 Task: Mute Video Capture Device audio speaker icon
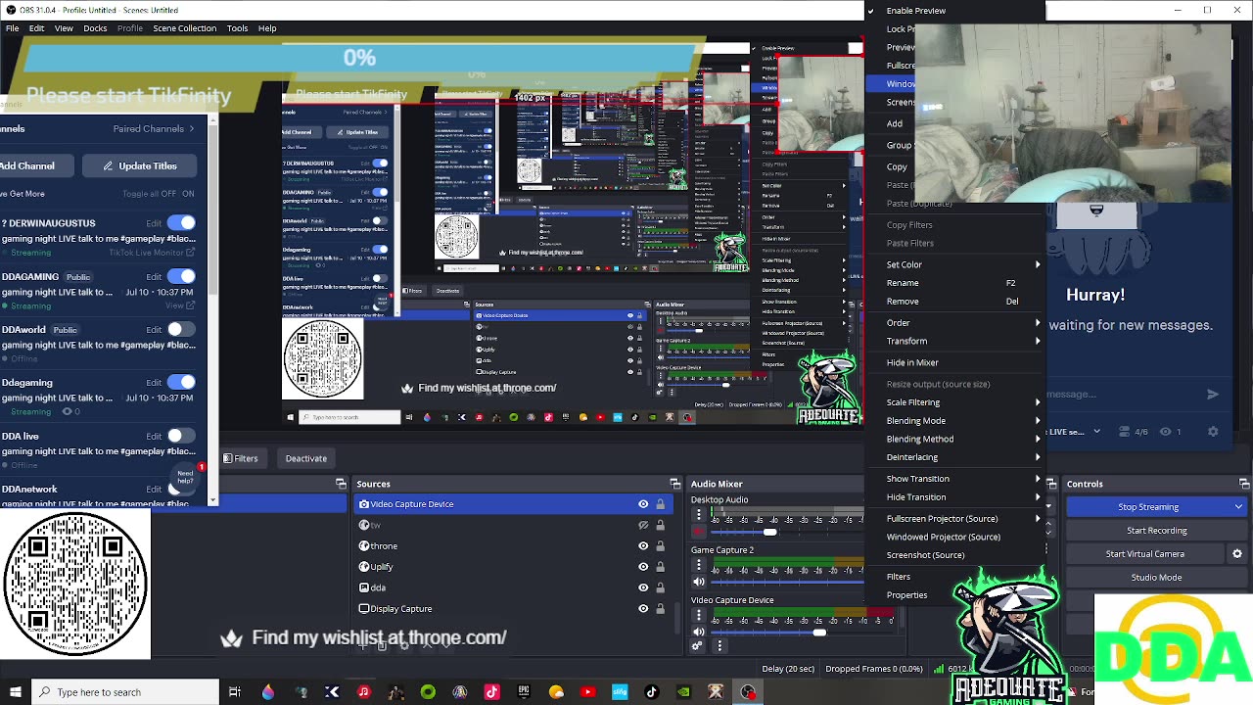(x=699, y=632)
